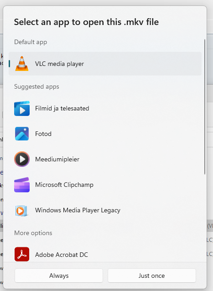Click the Filmid ja telesaated app icon
Screen dimensions: 213x291
point(22,108)
